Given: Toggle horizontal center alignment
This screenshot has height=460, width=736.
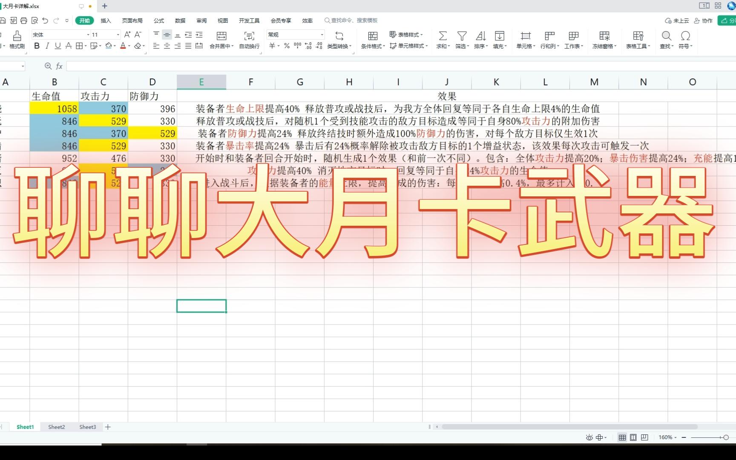Looking at the screenshot, I should (x=167, y=46).
